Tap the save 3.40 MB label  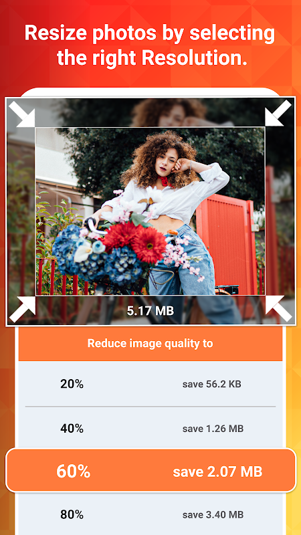(x=213, y=514)
